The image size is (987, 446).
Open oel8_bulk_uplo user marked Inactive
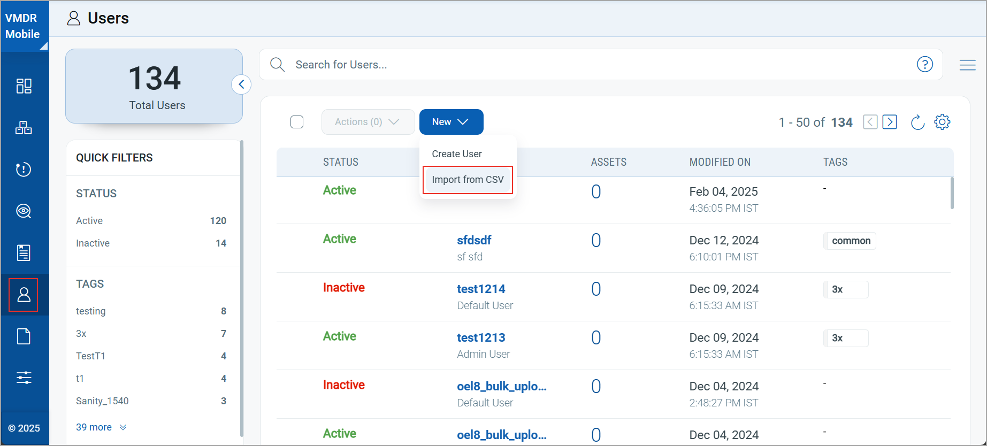[501, 386]
